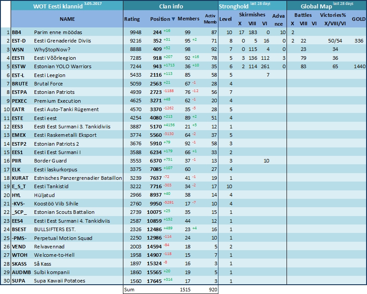Viewport: 367px width, 294px height.
Task: Select the NAME column header
Action: (67, 19)
